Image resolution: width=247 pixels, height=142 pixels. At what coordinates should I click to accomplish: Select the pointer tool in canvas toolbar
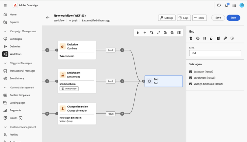138,33
